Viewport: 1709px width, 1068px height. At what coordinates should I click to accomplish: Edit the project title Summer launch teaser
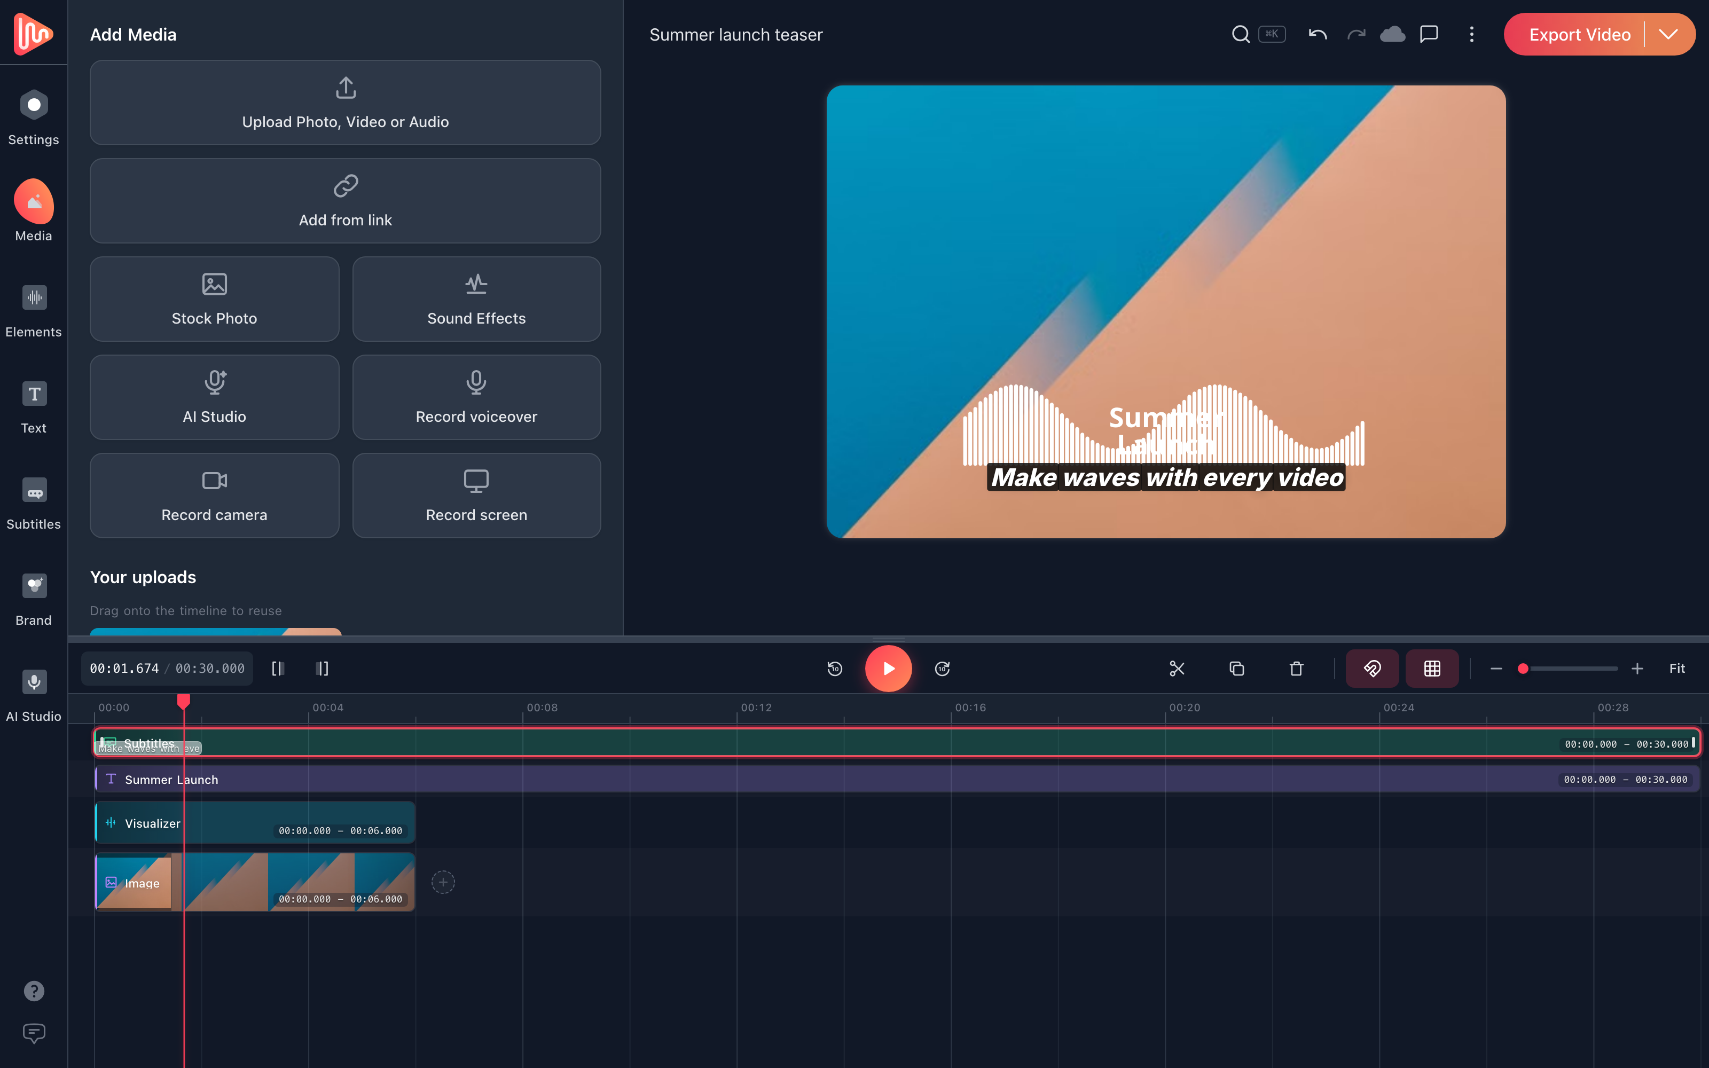[736, 34]
